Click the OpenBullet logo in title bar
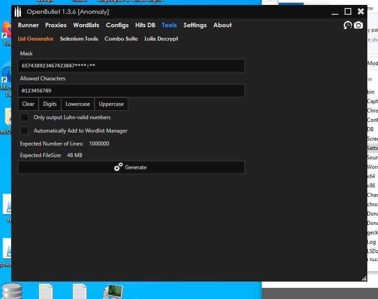This screenshot has width=378, height=299. (18, 12)
